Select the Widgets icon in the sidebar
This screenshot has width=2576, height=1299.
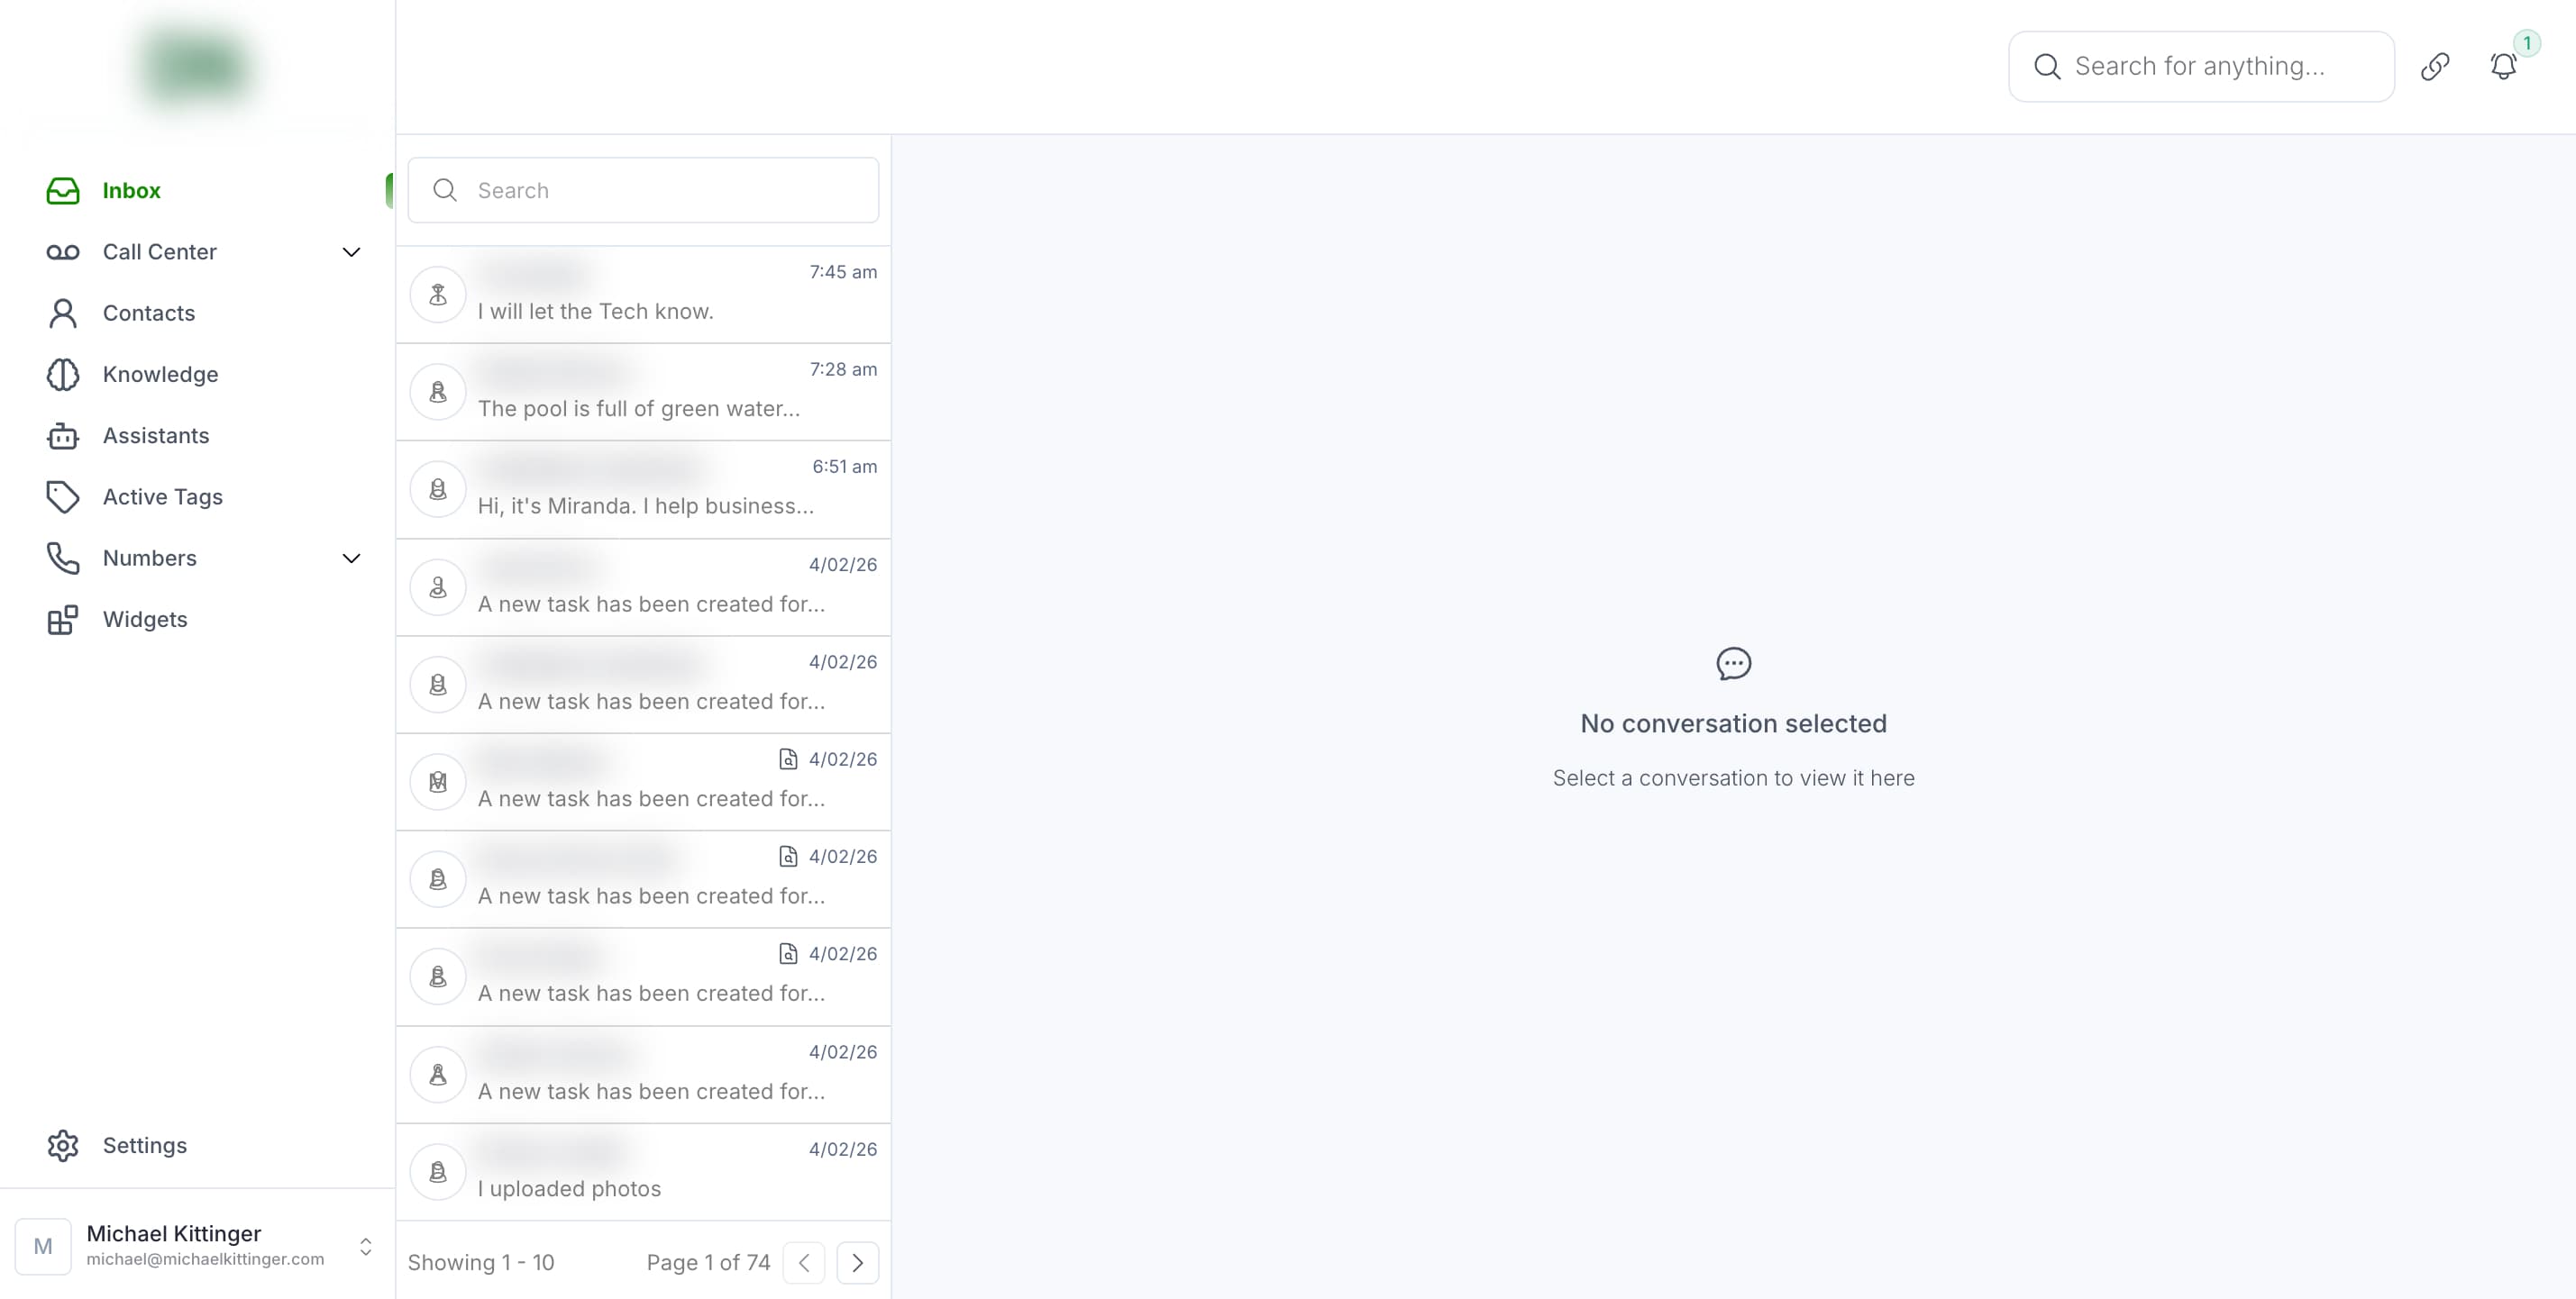coord(62,620)
